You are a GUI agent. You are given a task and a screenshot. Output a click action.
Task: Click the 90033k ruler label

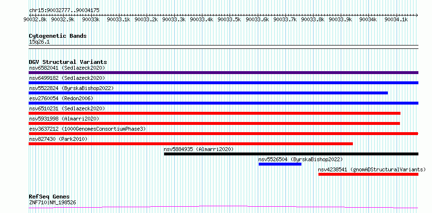coord(91,19)
